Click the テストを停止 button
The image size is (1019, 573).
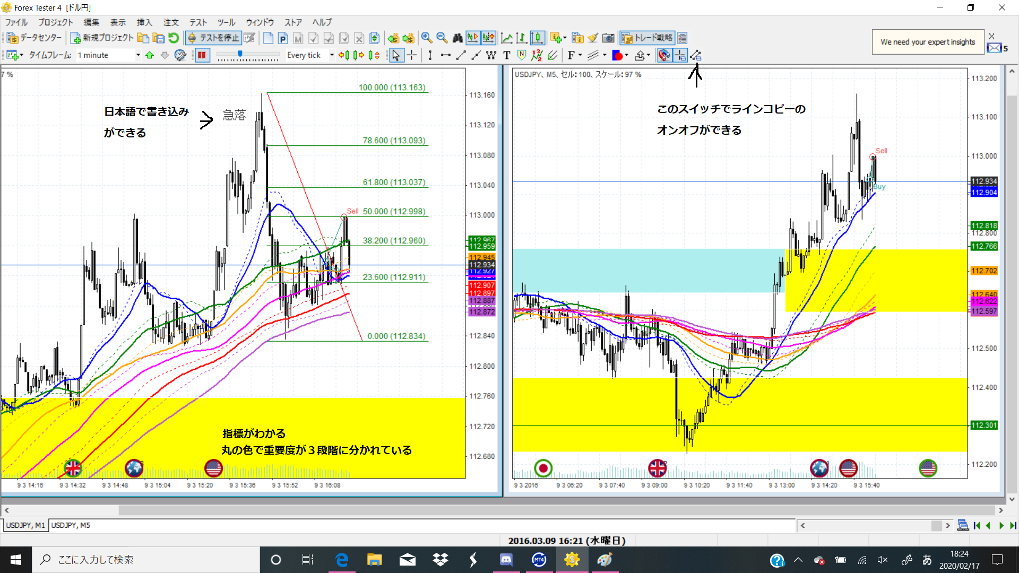[214, 38]
